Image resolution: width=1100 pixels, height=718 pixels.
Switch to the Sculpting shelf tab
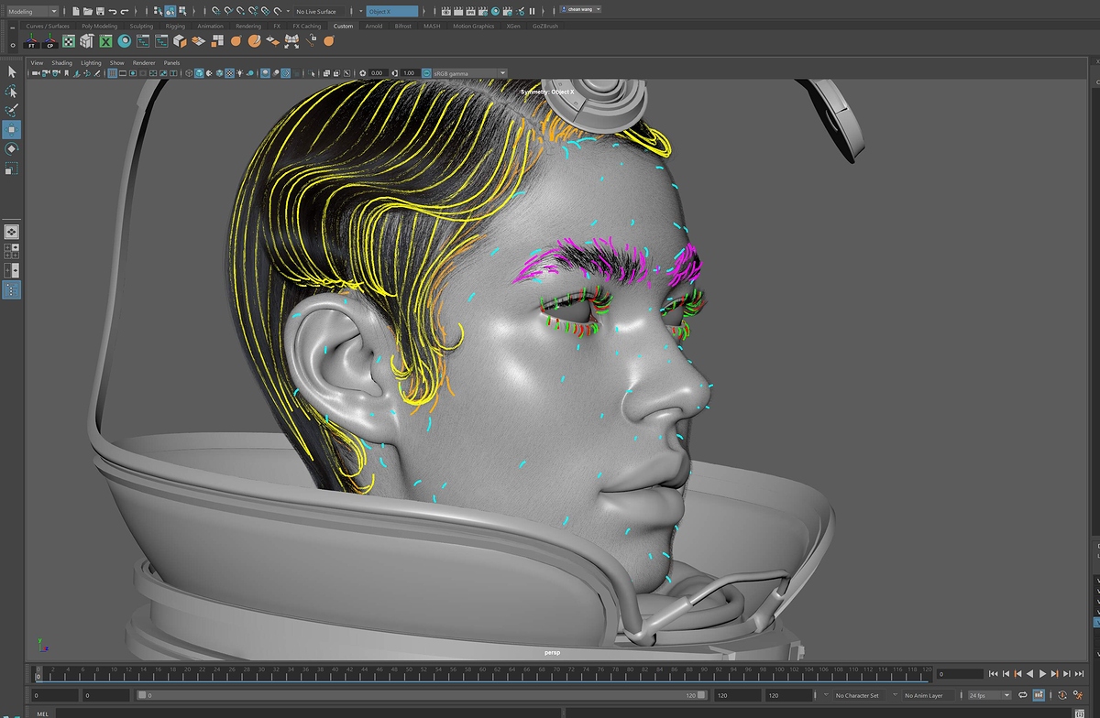tap(141, 26)
